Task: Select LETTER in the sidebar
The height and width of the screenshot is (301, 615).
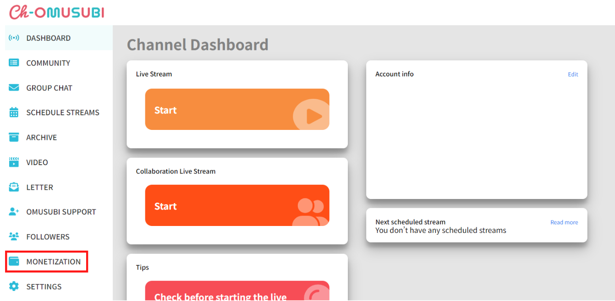Action: pos(59,187)
